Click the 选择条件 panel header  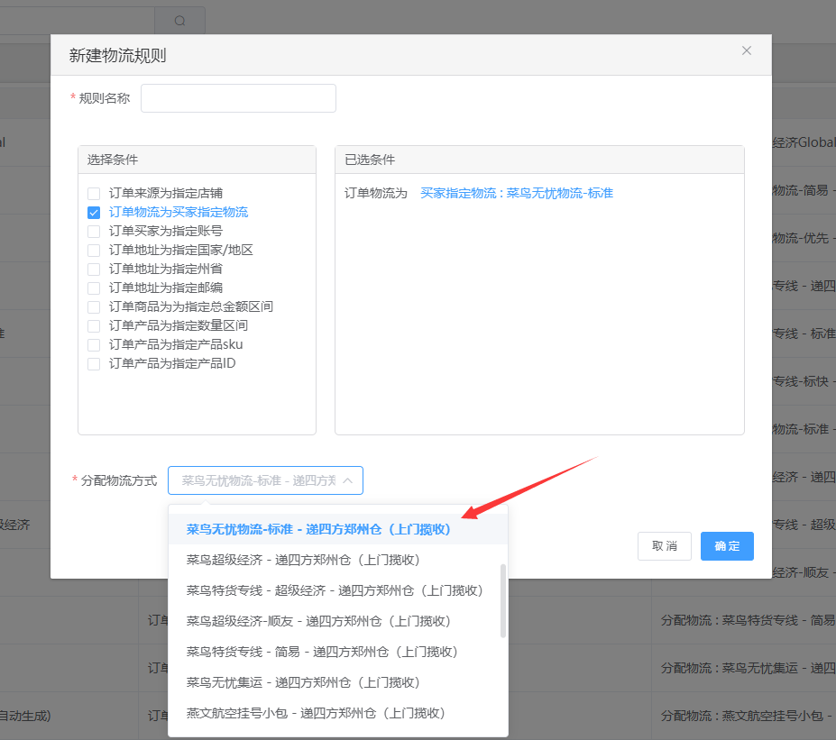[197, 160]
